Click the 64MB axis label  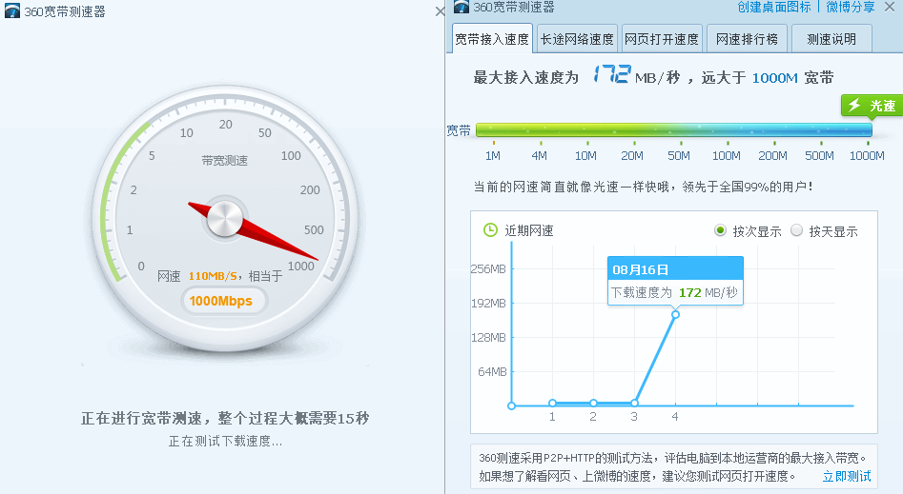tap(492, 371)
